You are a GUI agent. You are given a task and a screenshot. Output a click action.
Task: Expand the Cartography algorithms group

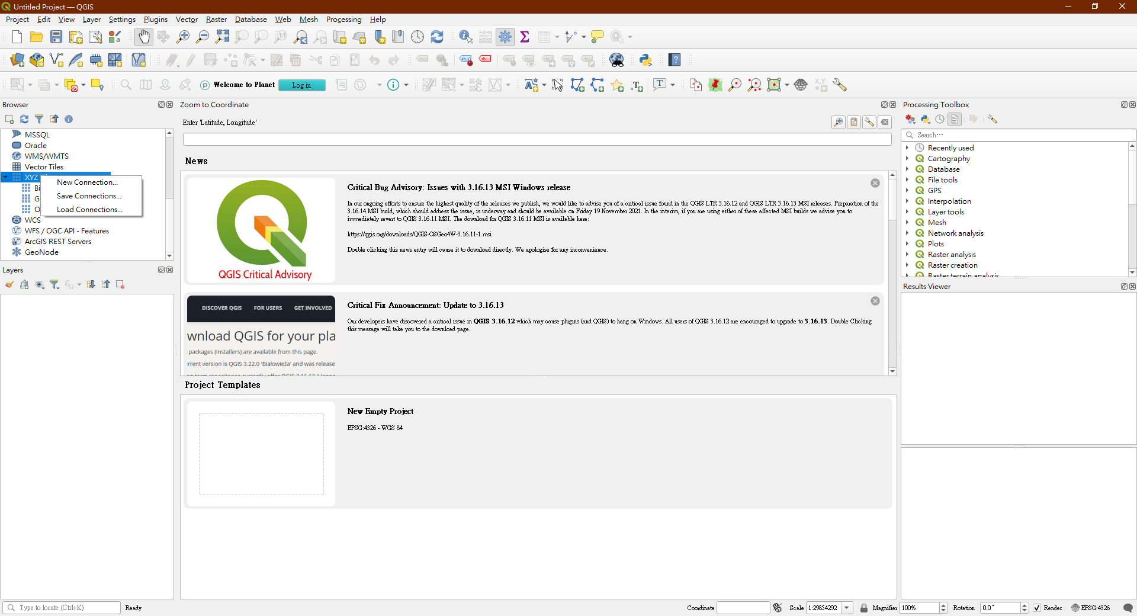(x=907, y=158)
